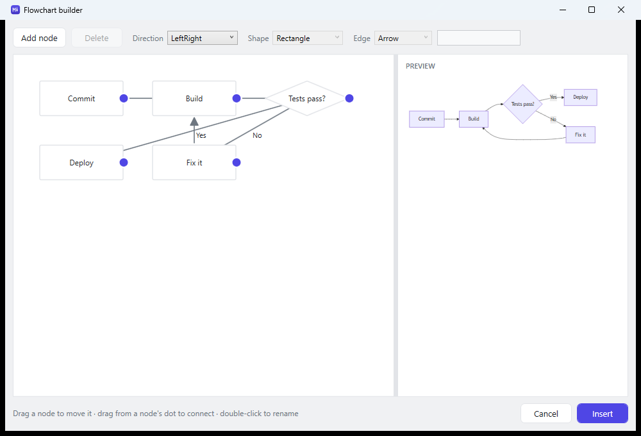This screenshot has height=436, width=641.
Task: Click the Build box in preview
Action: [474, 119]
